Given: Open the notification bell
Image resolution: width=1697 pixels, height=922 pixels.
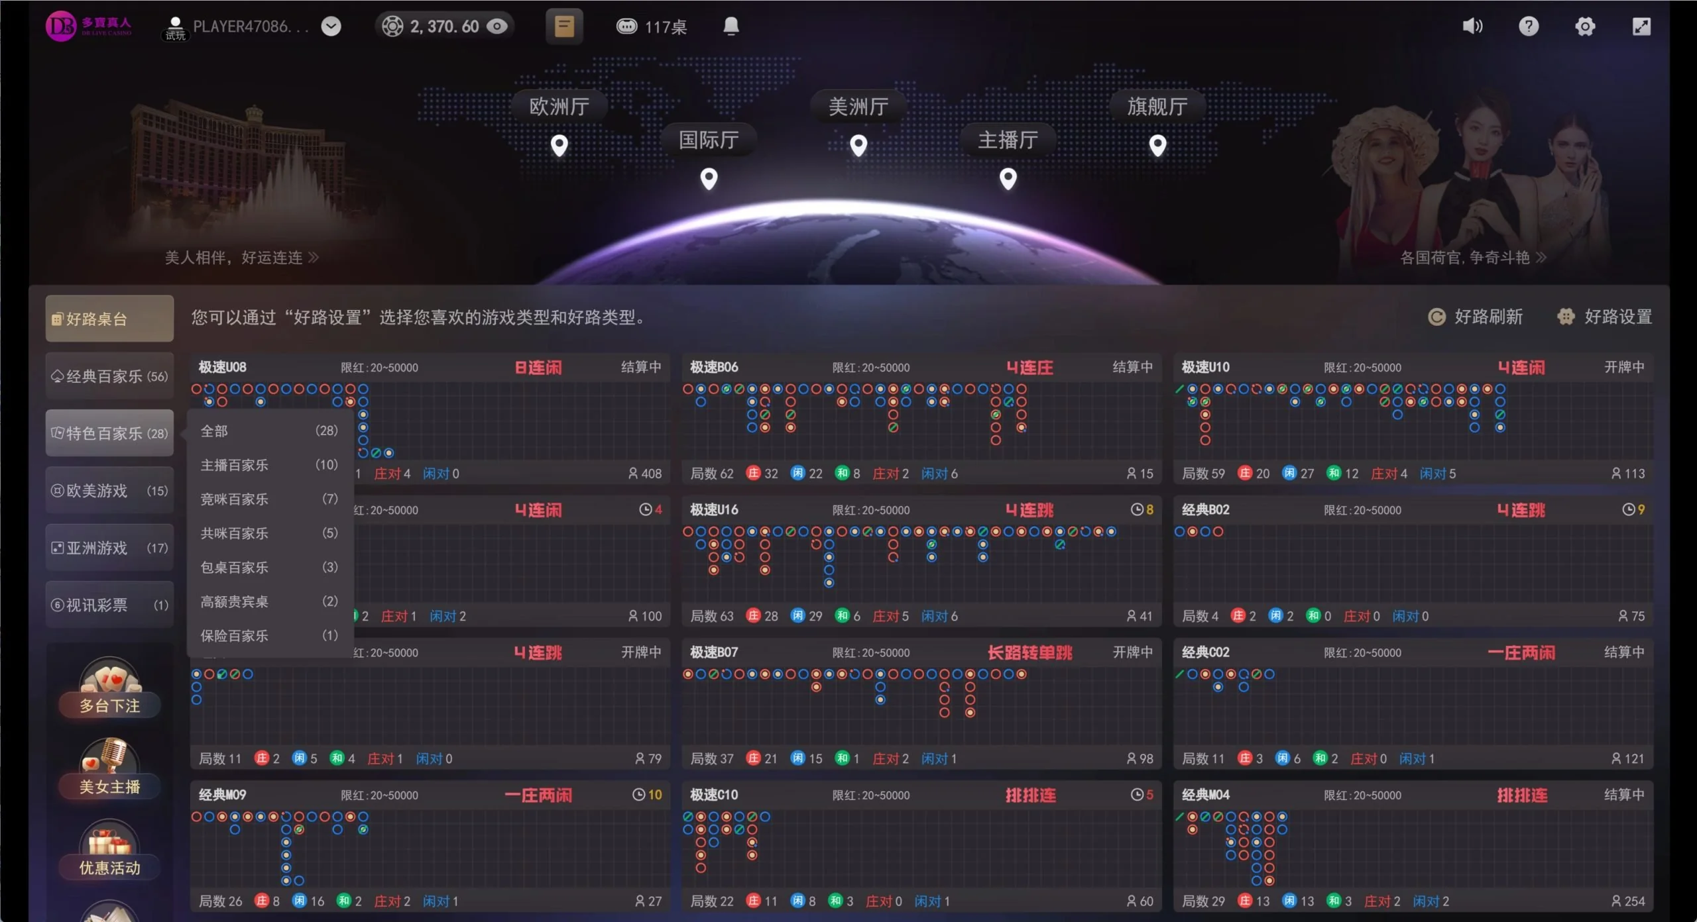Looking at the screenshot, I should (x=731, y=26).
